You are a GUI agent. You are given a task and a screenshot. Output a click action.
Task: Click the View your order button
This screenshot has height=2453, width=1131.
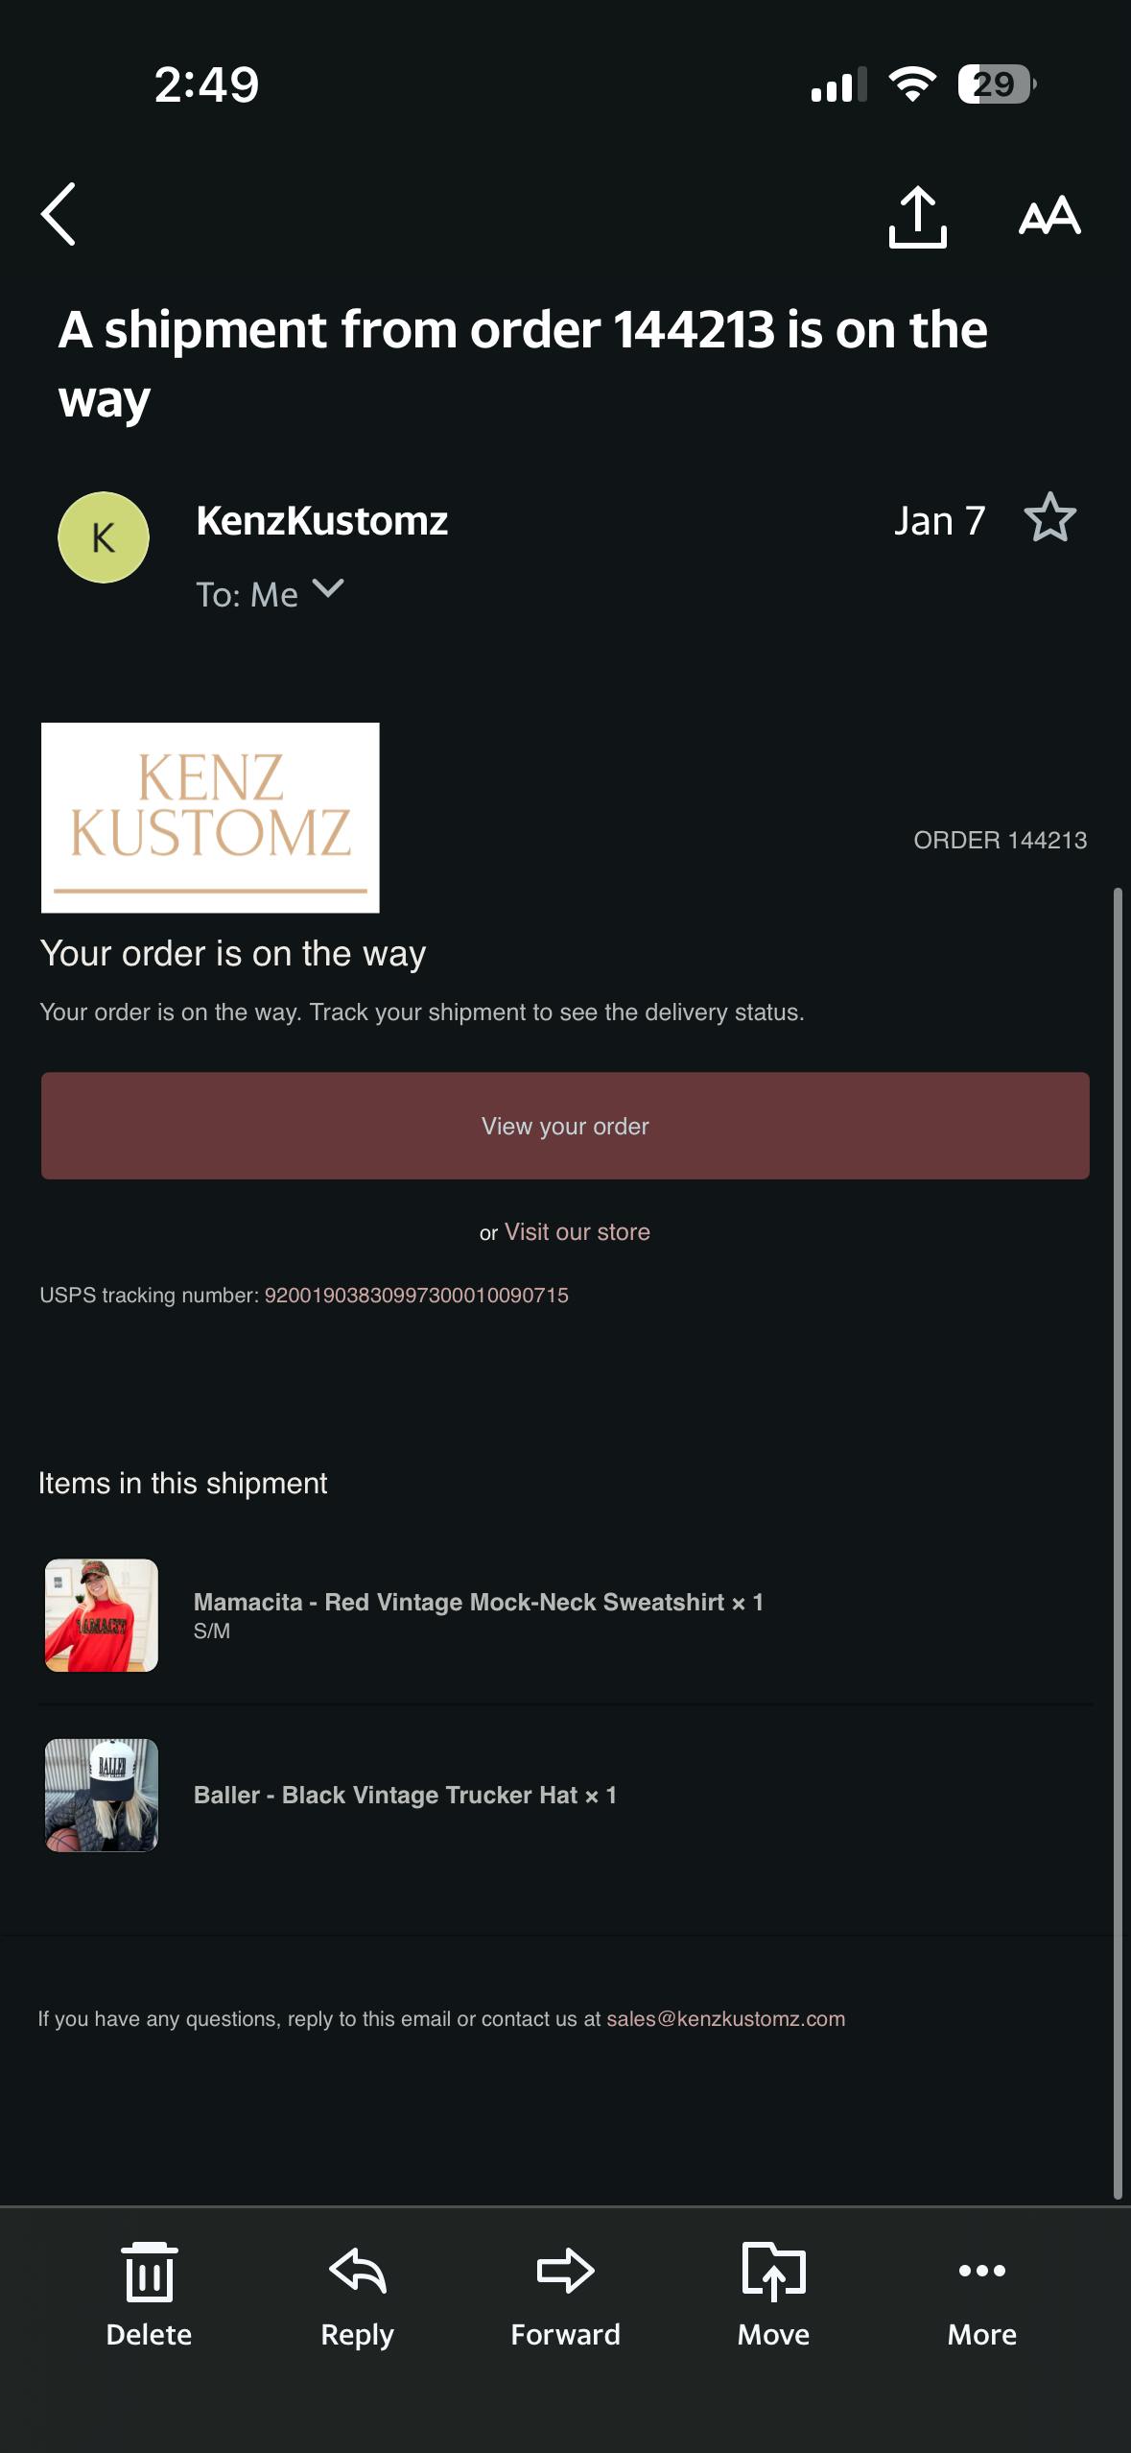click(x=565, y=1126)
